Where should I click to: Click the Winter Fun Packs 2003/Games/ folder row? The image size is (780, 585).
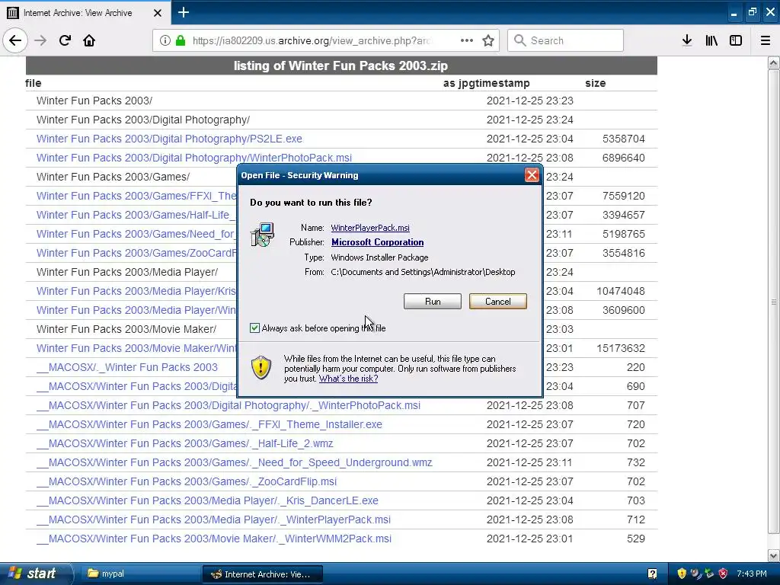[x=113, y=177]
